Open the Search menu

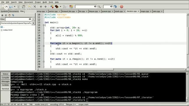(14, 2)
